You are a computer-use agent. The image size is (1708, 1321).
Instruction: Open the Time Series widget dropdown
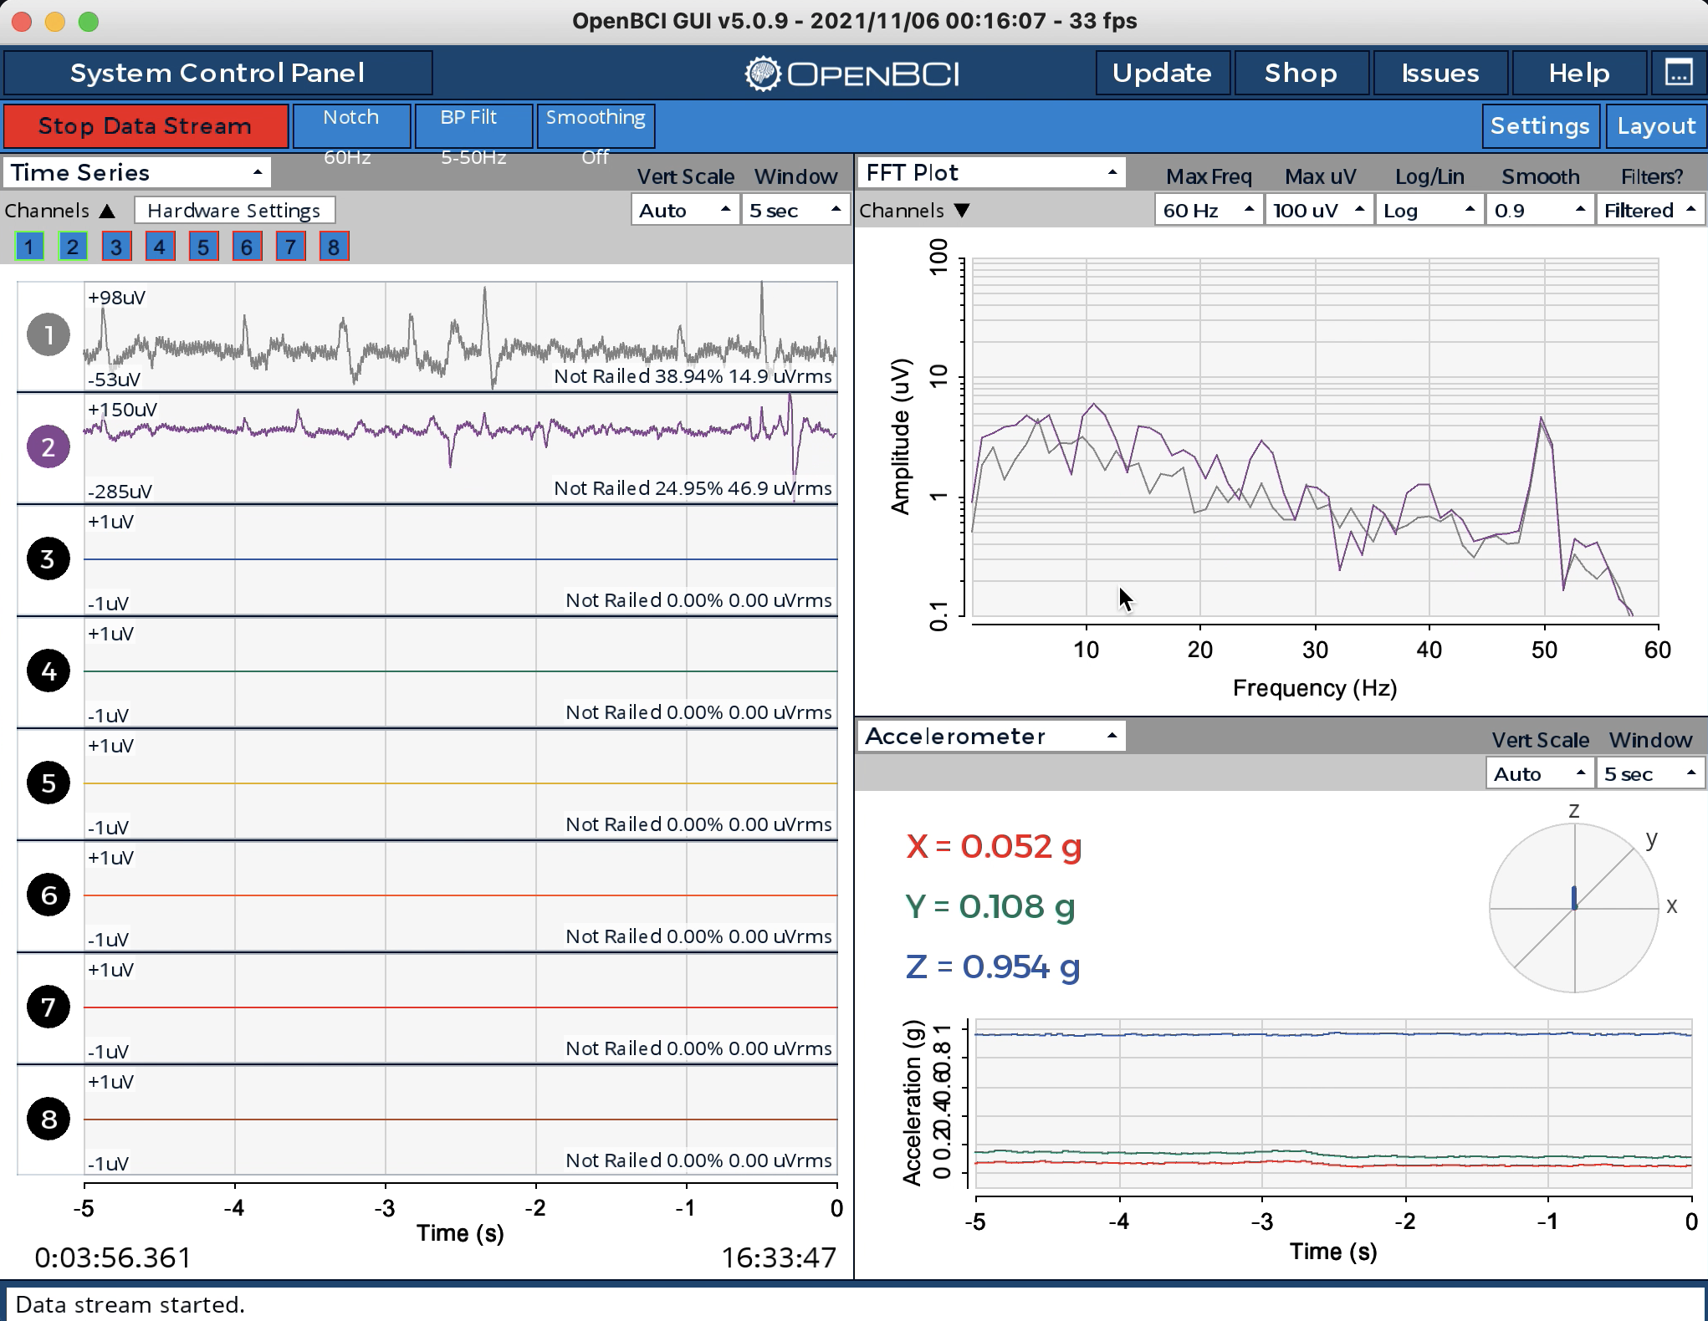coord(137,173)
